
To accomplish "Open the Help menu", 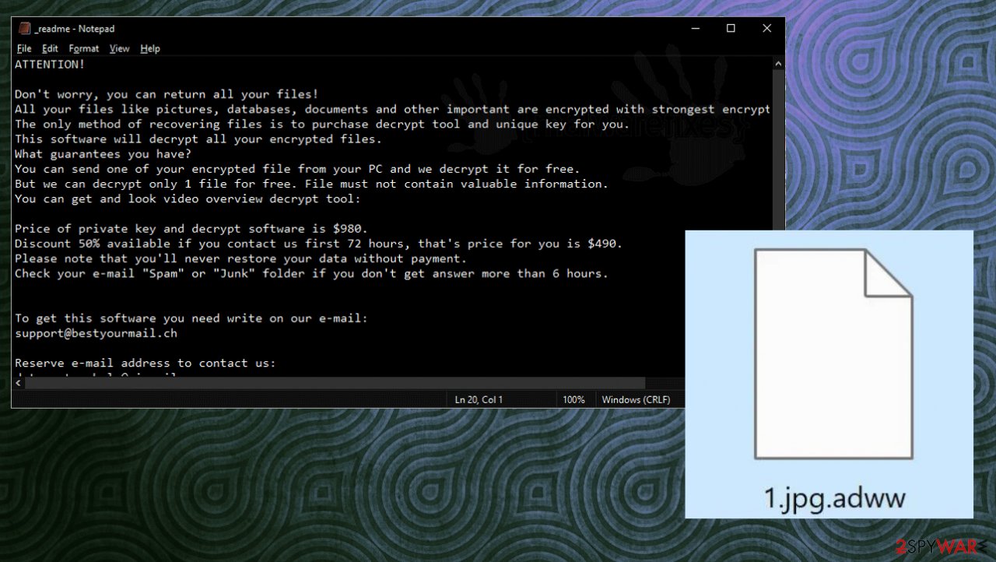I will (150, 48).
